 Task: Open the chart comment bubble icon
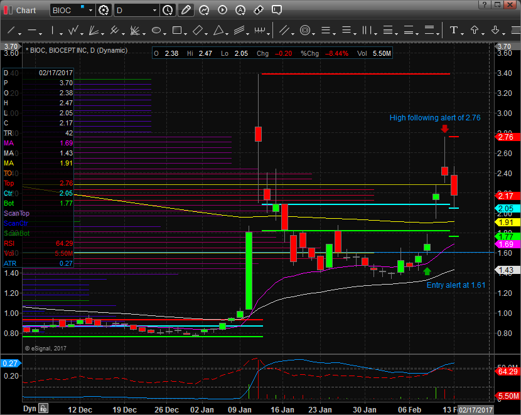coord(276,10)
